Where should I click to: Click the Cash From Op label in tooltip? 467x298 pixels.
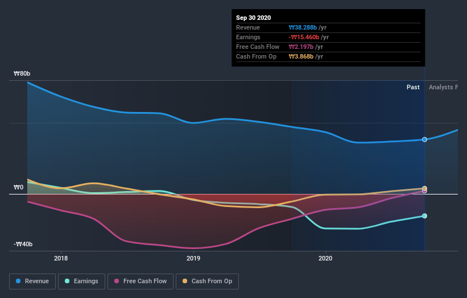[256, 56]
